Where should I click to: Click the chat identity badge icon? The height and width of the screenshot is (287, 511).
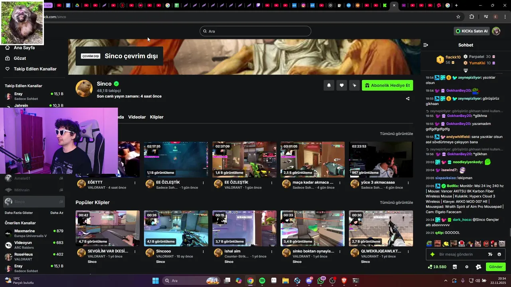479,267
